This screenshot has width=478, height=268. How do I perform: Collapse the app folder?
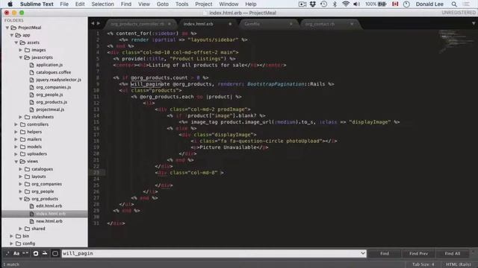12,35
